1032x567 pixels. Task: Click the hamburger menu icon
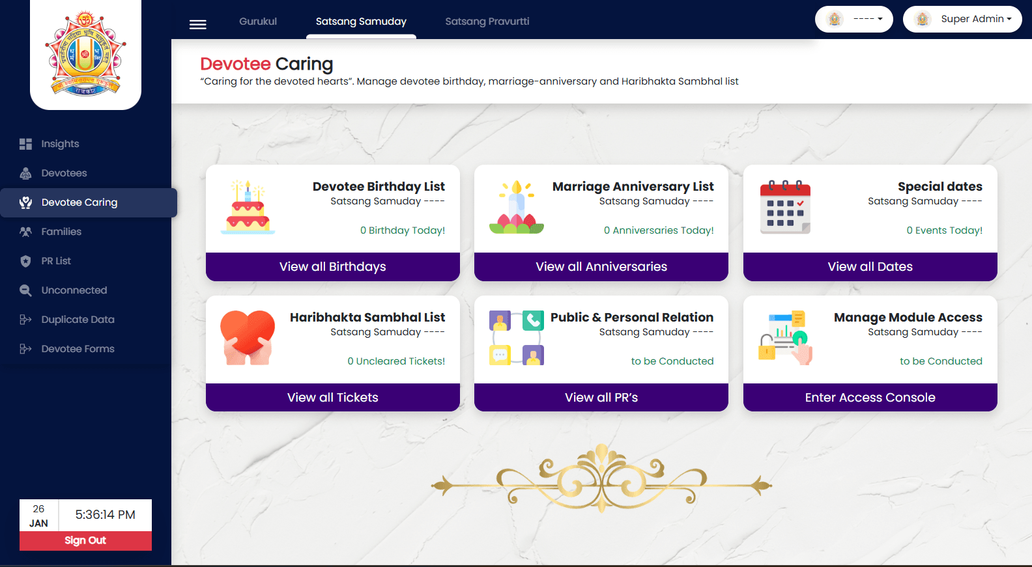[x=197, y=24]
